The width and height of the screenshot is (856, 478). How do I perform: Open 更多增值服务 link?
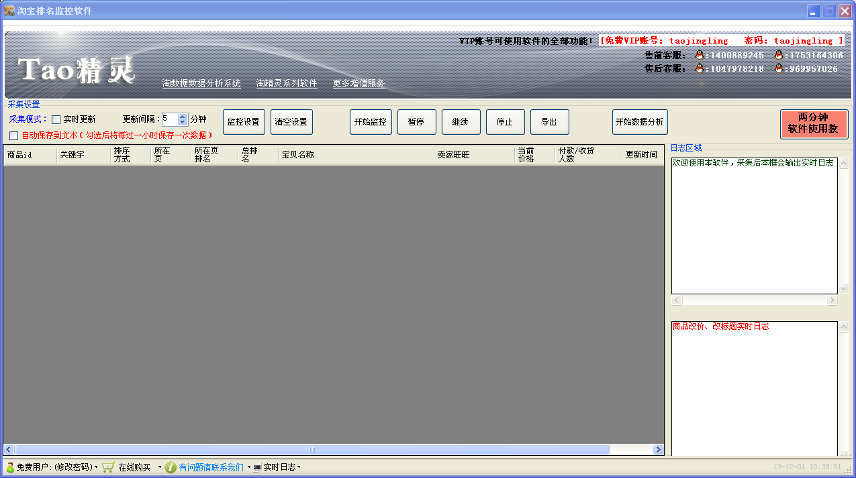(x=359, y=84)
